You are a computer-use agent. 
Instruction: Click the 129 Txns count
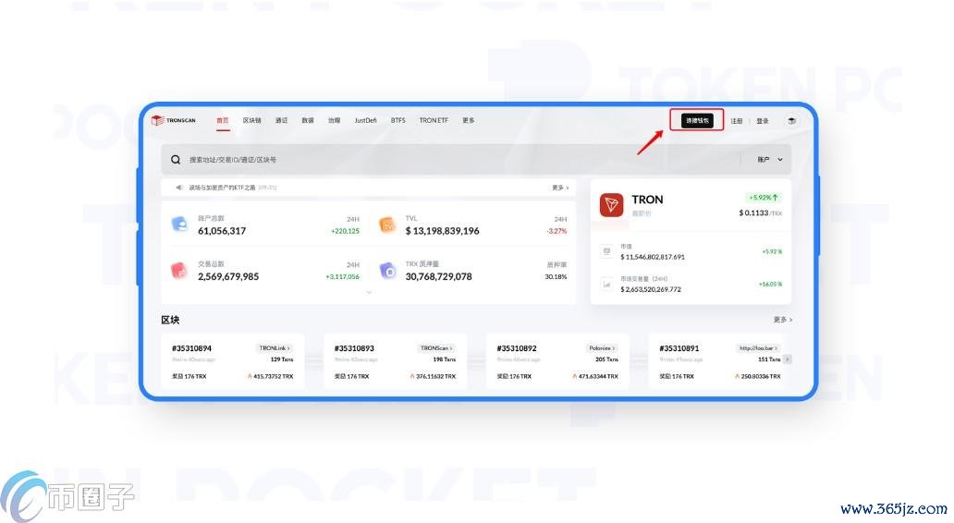[282, 359]
